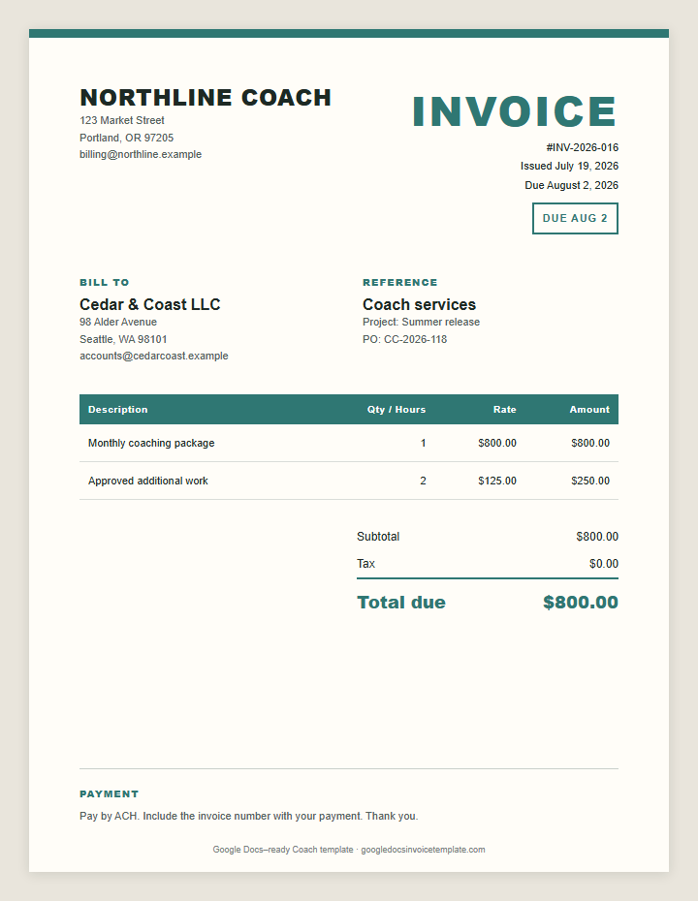The height and width of the screenshot is (901, 698).
Task: Click the Seattle, WA 98101 line
Action: tap(123, 339)
